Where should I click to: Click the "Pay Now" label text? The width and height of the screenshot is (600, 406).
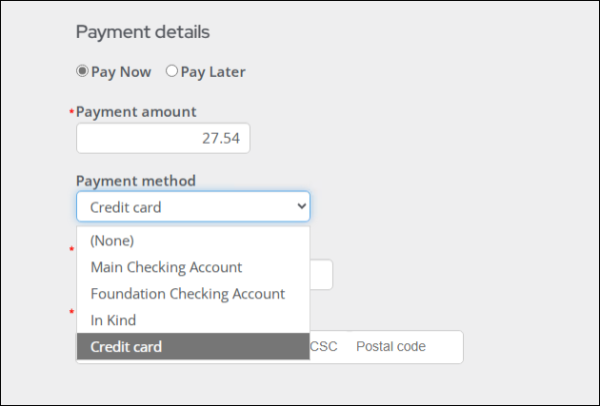(121, 71)
